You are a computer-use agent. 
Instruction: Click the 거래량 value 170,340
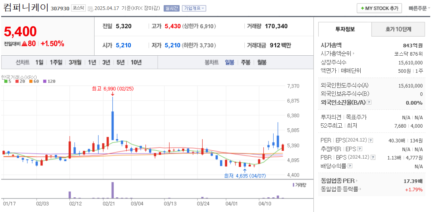coord(276,26)
